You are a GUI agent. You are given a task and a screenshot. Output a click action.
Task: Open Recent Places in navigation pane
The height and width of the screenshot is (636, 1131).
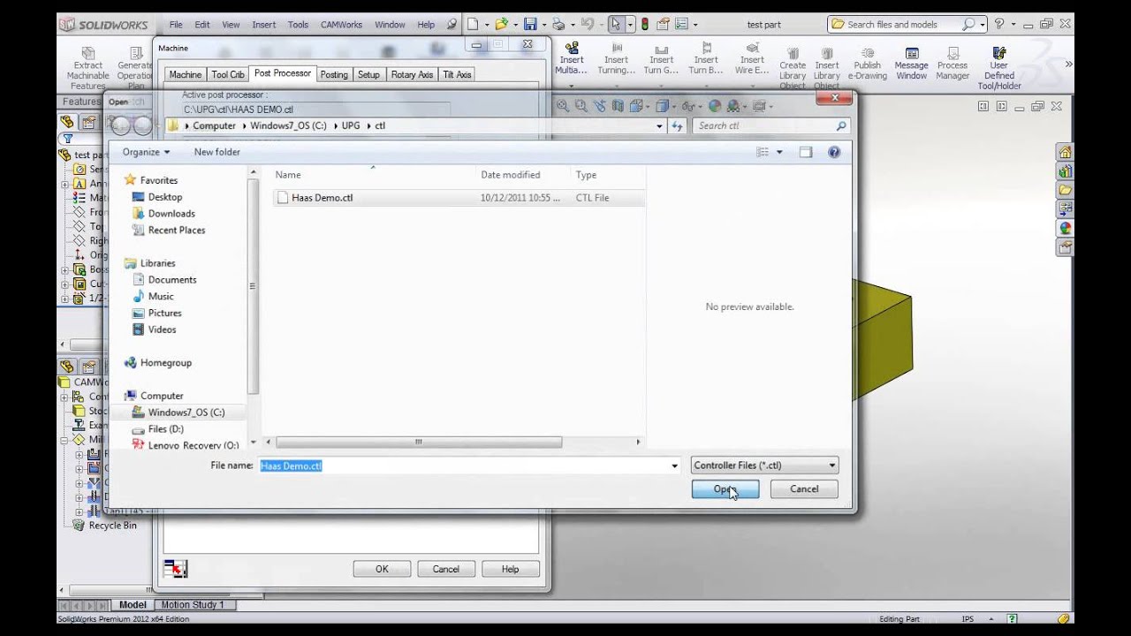click(x=176, y=231)
